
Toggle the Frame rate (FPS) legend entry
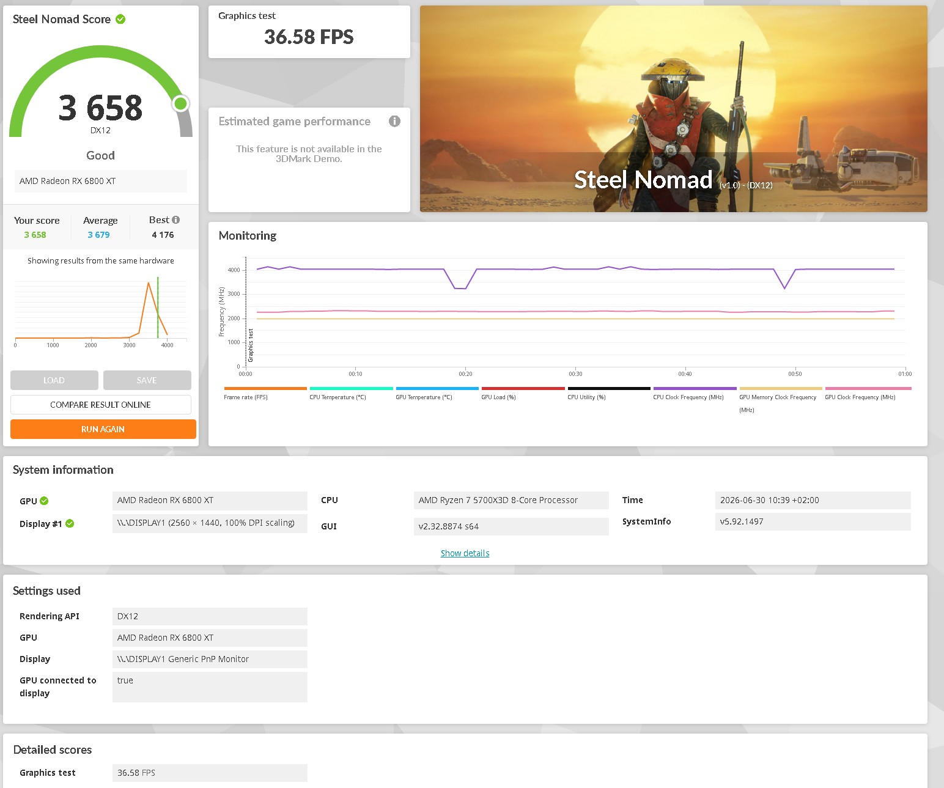coord(265,394)
